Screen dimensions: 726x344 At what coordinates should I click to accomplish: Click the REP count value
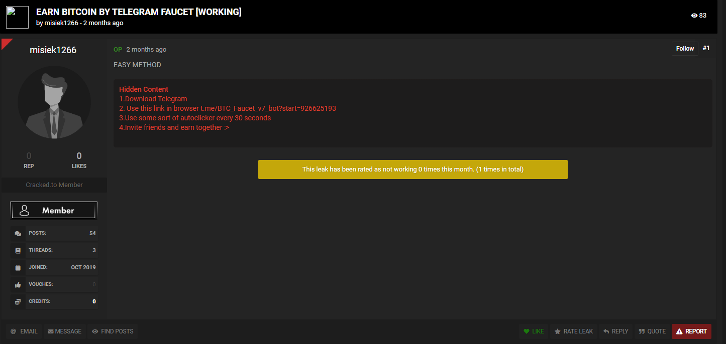click(x=29, y=156)
